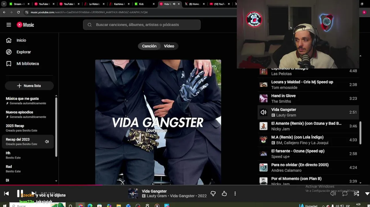Switch to Vídeo view
The image size is (370, 207).
[169, 46]
